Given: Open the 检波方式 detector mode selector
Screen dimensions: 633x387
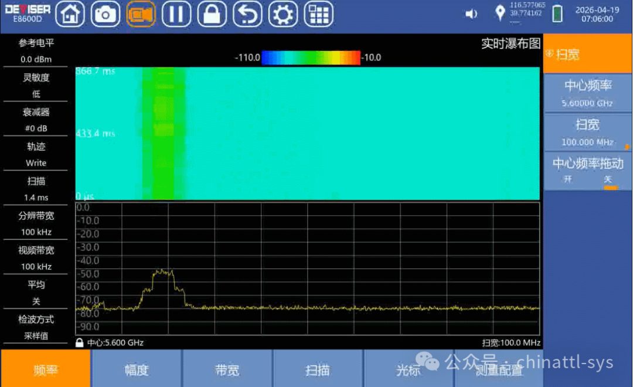Looking at the screenshot, I should [36, 327].
